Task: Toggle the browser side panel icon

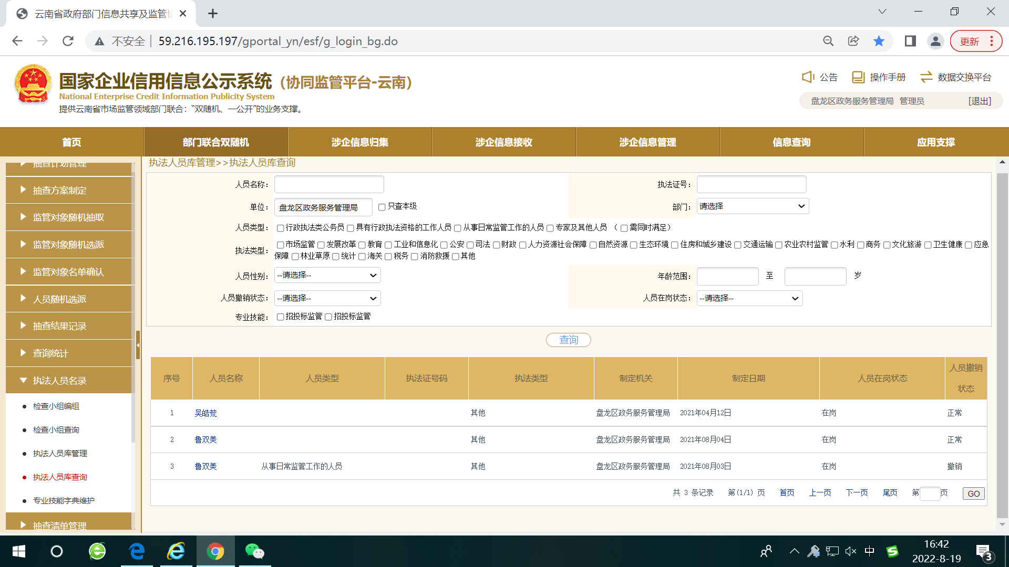Action: pyautogui.click(x=910, y=41)
